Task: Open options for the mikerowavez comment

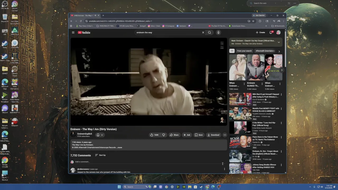Action: (224, 169)
